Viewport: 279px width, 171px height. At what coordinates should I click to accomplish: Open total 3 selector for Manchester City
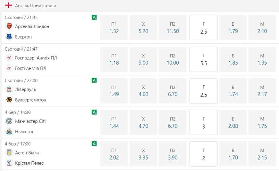(204, 122)
